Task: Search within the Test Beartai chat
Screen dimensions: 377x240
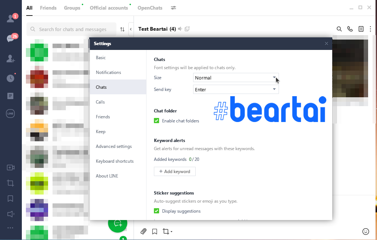Action: click(339, 29)
